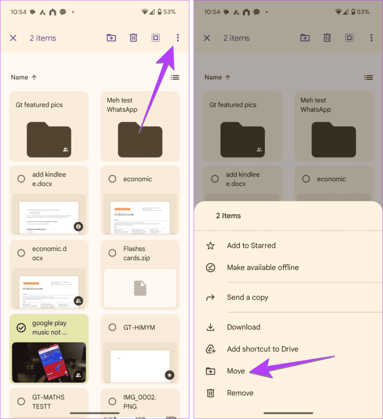Tap starred badge on GT-HIMYM preview
Image resolution: width=383 pixels, height=419 pixels.
pyautogui.click(x=169, y=375)
